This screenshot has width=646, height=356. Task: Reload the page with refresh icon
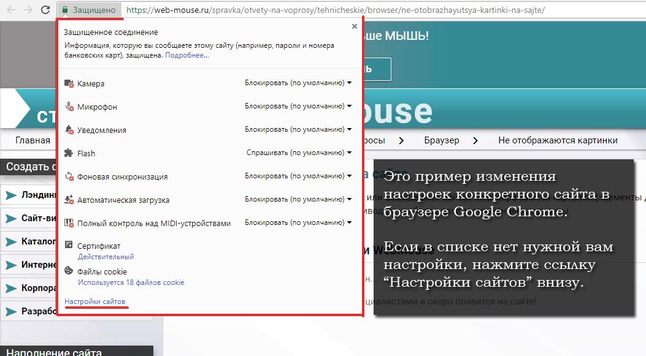pos(45,10)
